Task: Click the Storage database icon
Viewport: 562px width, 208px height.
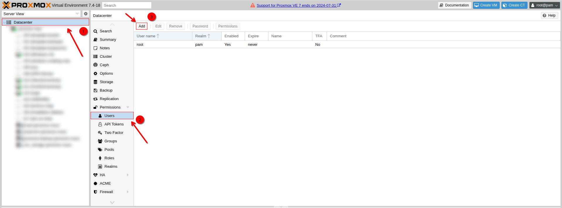Action: tap(95, 82)
